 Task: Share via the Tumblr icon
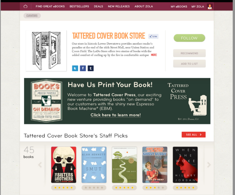pos(91,68)
